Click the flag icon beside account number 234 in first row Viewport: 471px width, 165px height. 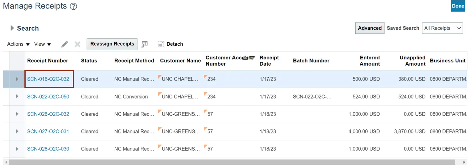(x=205, y=77)
